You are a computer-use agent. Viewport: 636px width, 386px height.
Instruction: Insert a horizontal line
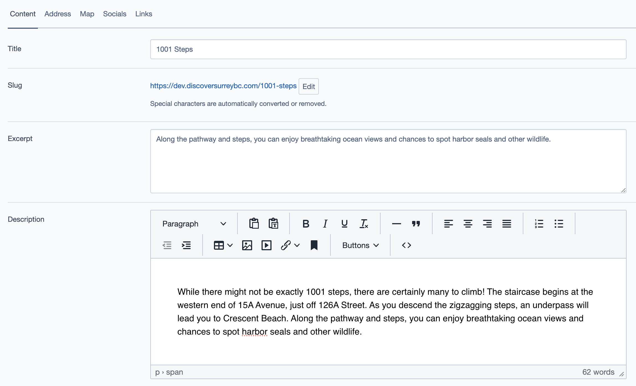397,223
